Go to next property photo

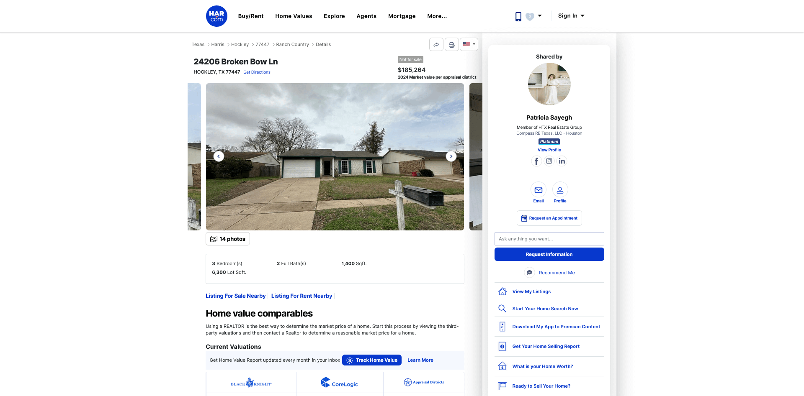[451, 156]
